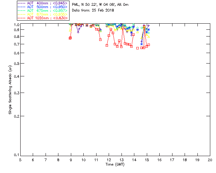Click the x-axis label 5
The width and height of the screenshot is (216, 173).
tap(20, 160)
